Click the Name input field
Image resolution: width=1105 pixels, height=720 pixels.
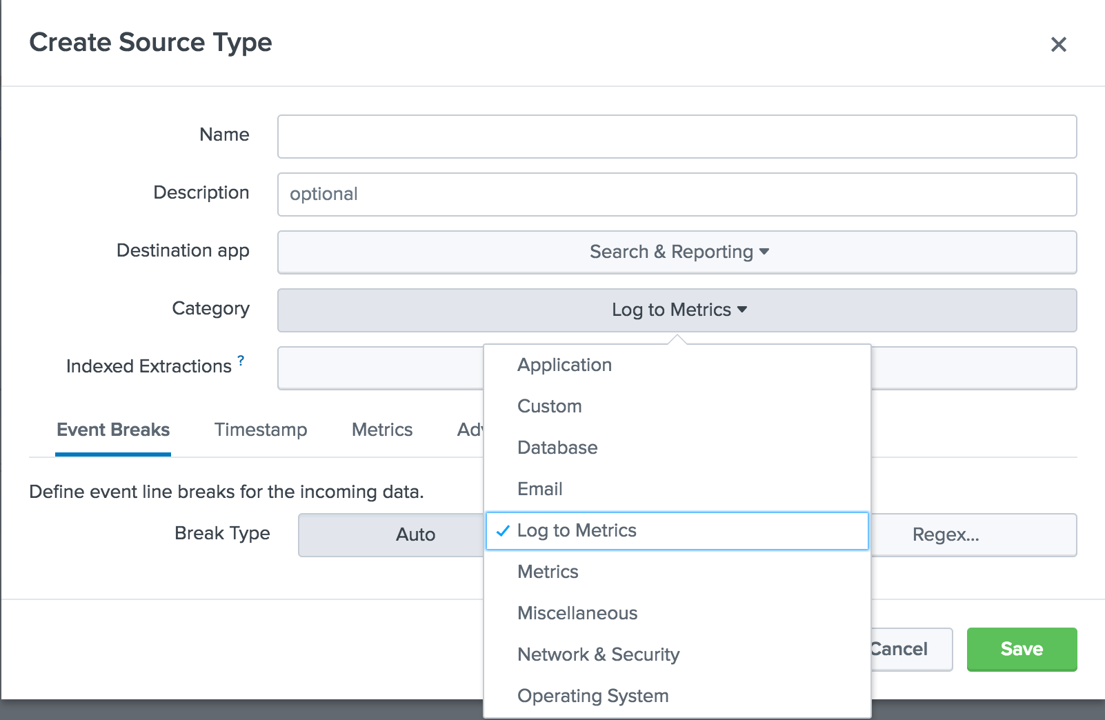coord(677,137)
